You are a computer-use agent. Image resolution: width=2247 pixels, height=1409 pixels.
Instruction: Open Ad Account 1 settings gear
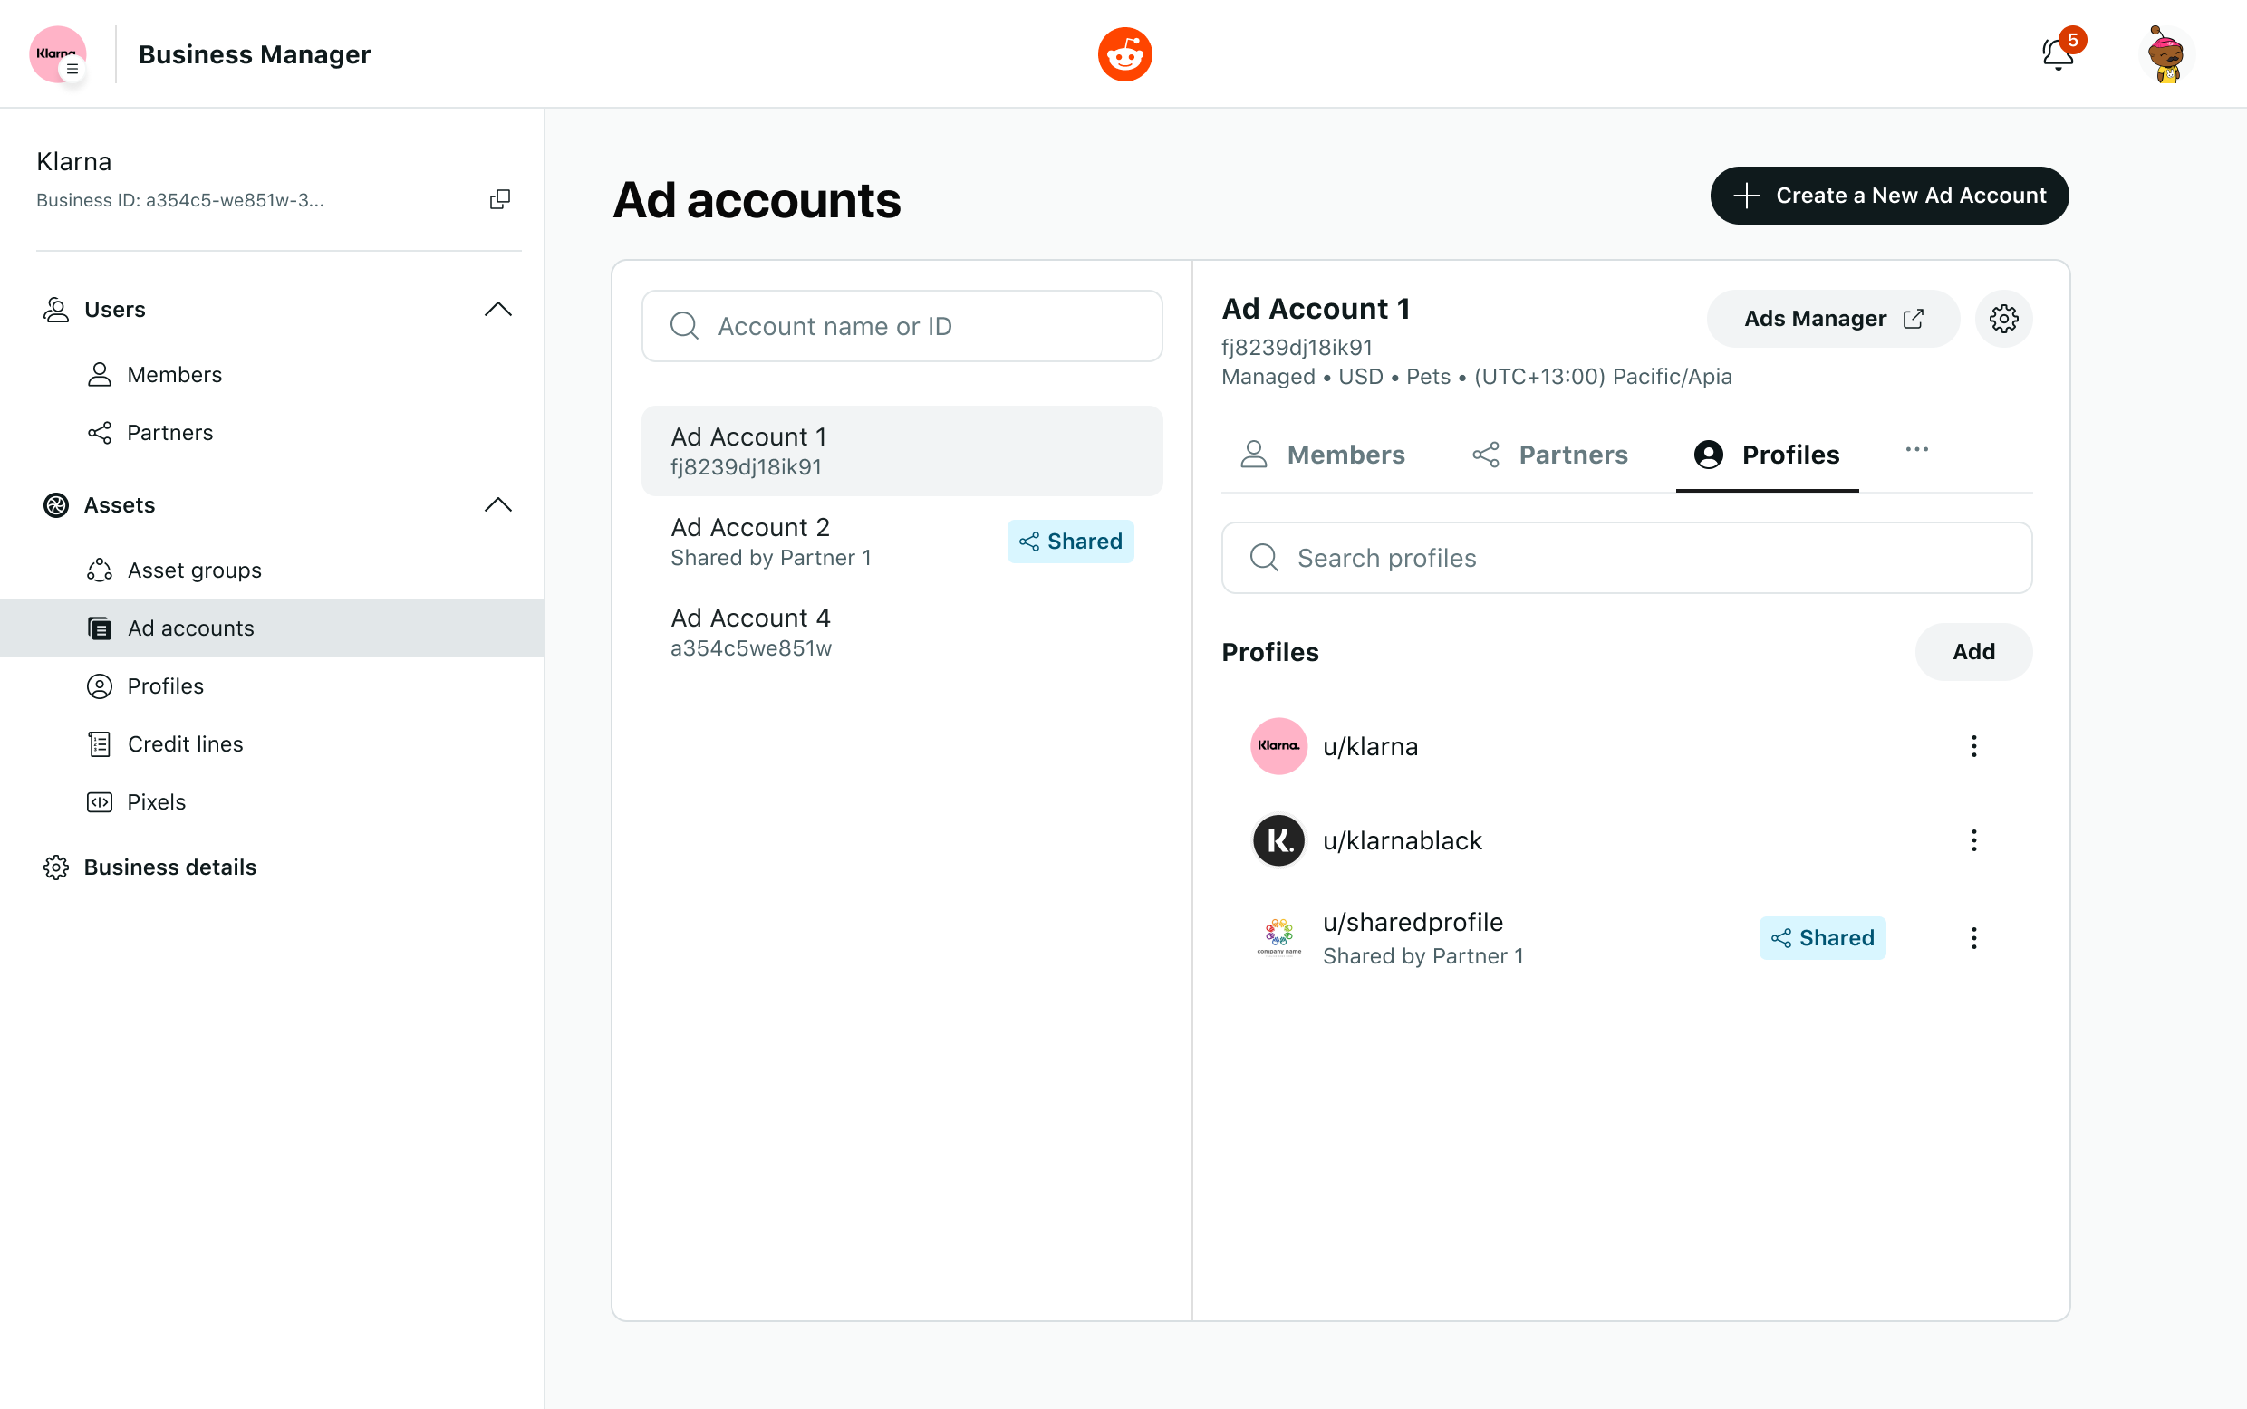coord(2003,319)
